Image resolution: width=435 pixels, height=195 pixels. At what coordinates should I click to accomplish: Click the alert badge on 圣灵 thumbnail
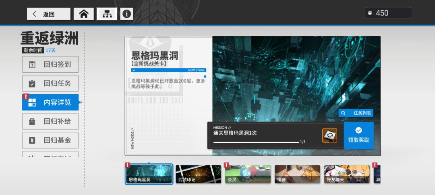click(x=227, y=165)
